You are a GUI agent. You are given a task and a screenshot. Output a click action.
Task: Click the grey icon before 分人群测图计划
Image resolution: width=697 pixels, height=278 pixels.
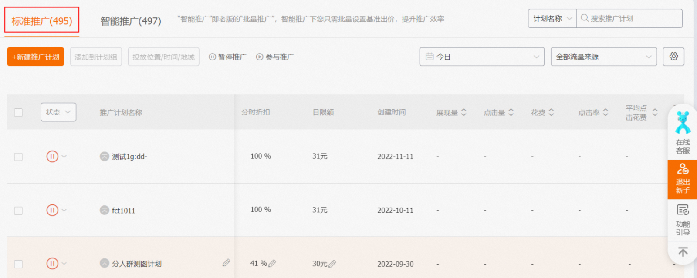tap(104, 263)
